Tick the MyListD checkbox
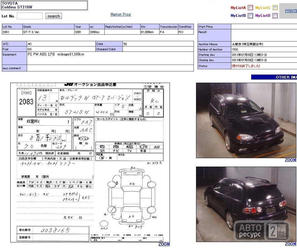The height and width of the screenshot is (248, 297). [x=275, y=16]
